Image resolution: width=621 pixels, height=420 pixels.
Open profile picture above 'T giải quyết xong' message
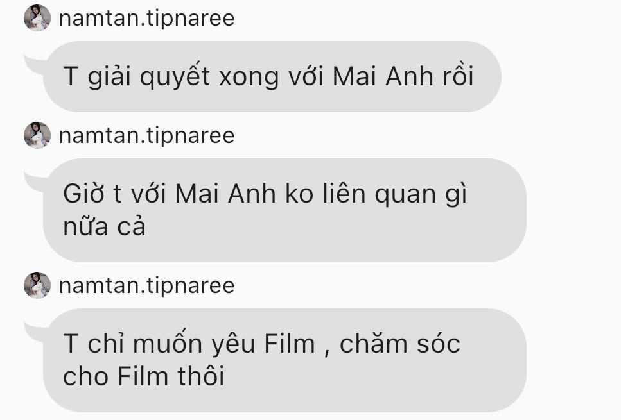point(37,18)
